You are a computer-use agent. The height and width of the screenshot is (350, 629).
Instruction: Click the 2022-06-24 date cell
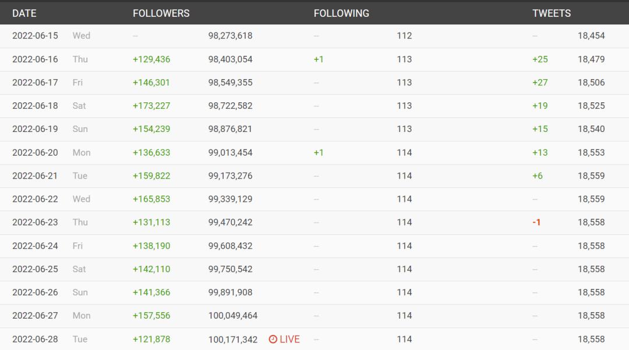(35, 246)
